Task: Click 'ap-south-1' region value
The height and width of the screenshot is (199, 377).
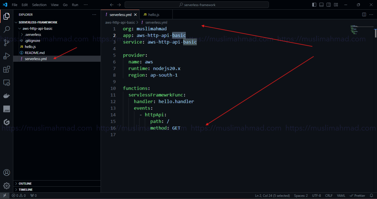Action: tap(164, 75)
